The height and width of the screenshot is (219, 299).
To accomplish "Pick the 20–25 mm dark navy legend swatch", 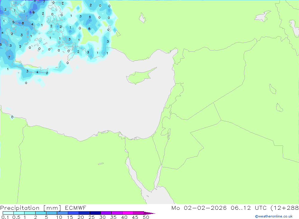I will point(84,213).
